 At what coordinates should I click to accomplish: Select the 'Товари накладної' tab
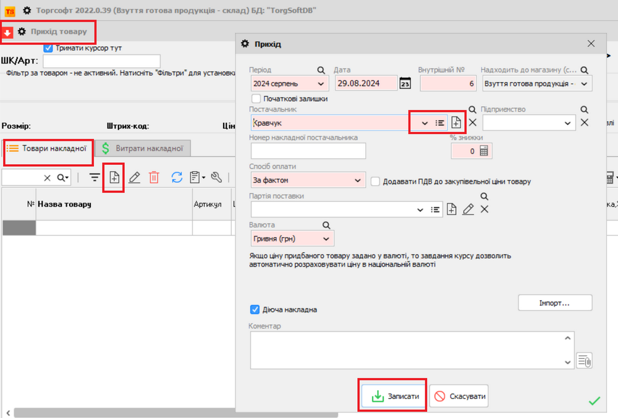tap(49, 148)
